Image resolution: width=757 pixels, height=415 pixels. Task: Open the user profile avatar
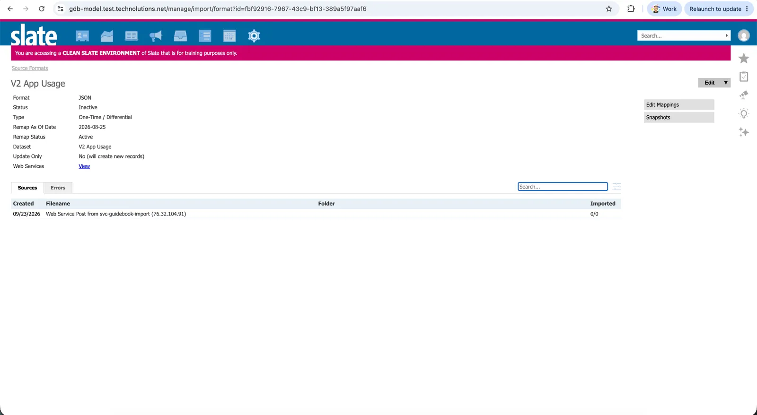click(744, 35)
